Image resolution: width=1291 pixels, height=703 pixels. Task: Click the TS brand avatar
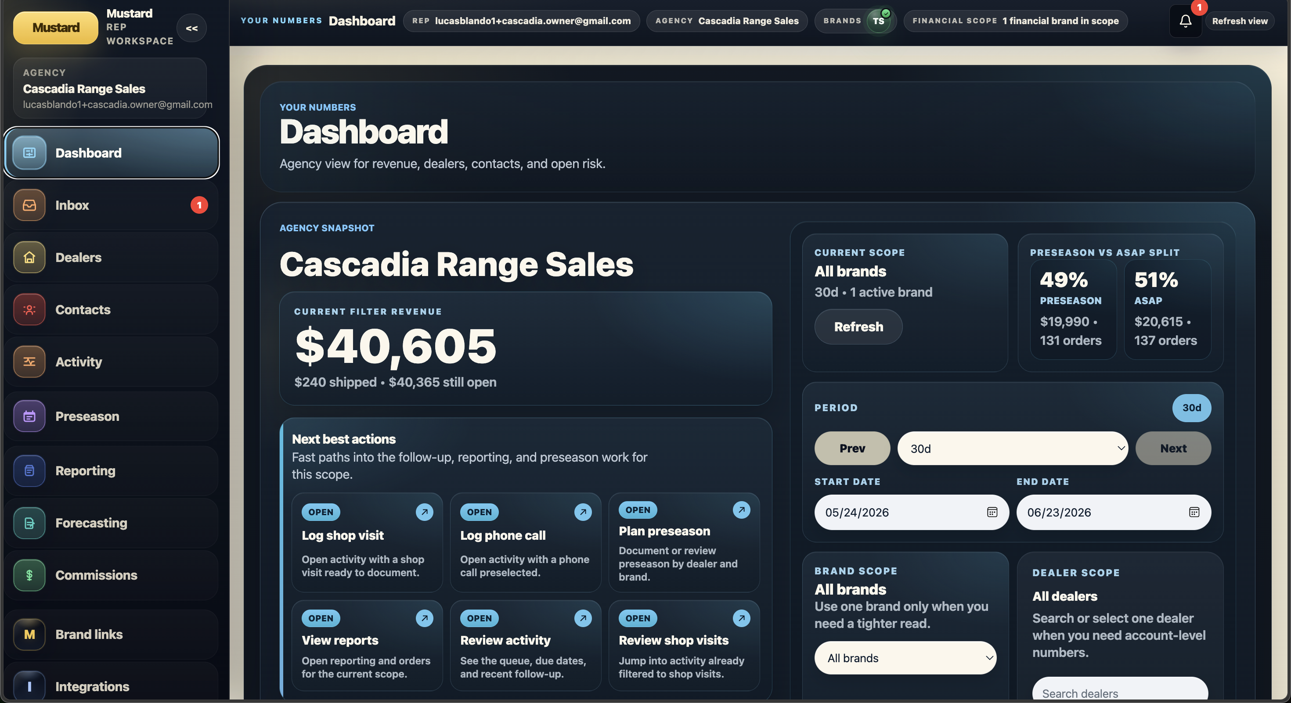pos(879,21)
